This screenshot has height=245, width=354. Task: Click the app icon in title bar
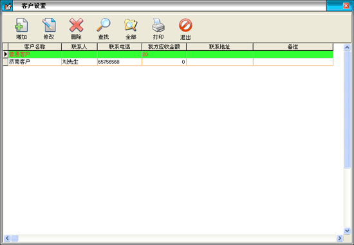(8, 6)
